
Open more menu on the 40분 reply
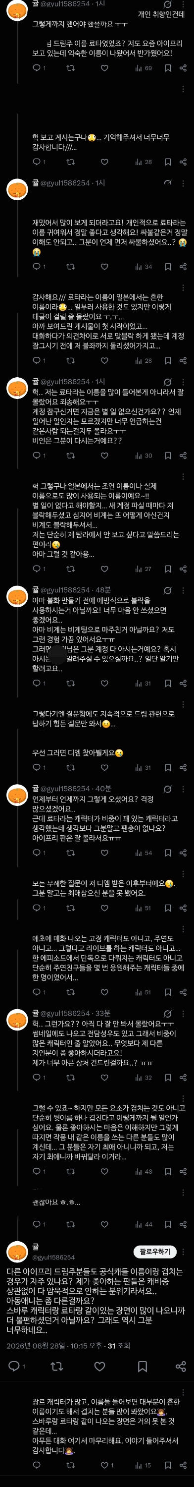coord(183,789)
